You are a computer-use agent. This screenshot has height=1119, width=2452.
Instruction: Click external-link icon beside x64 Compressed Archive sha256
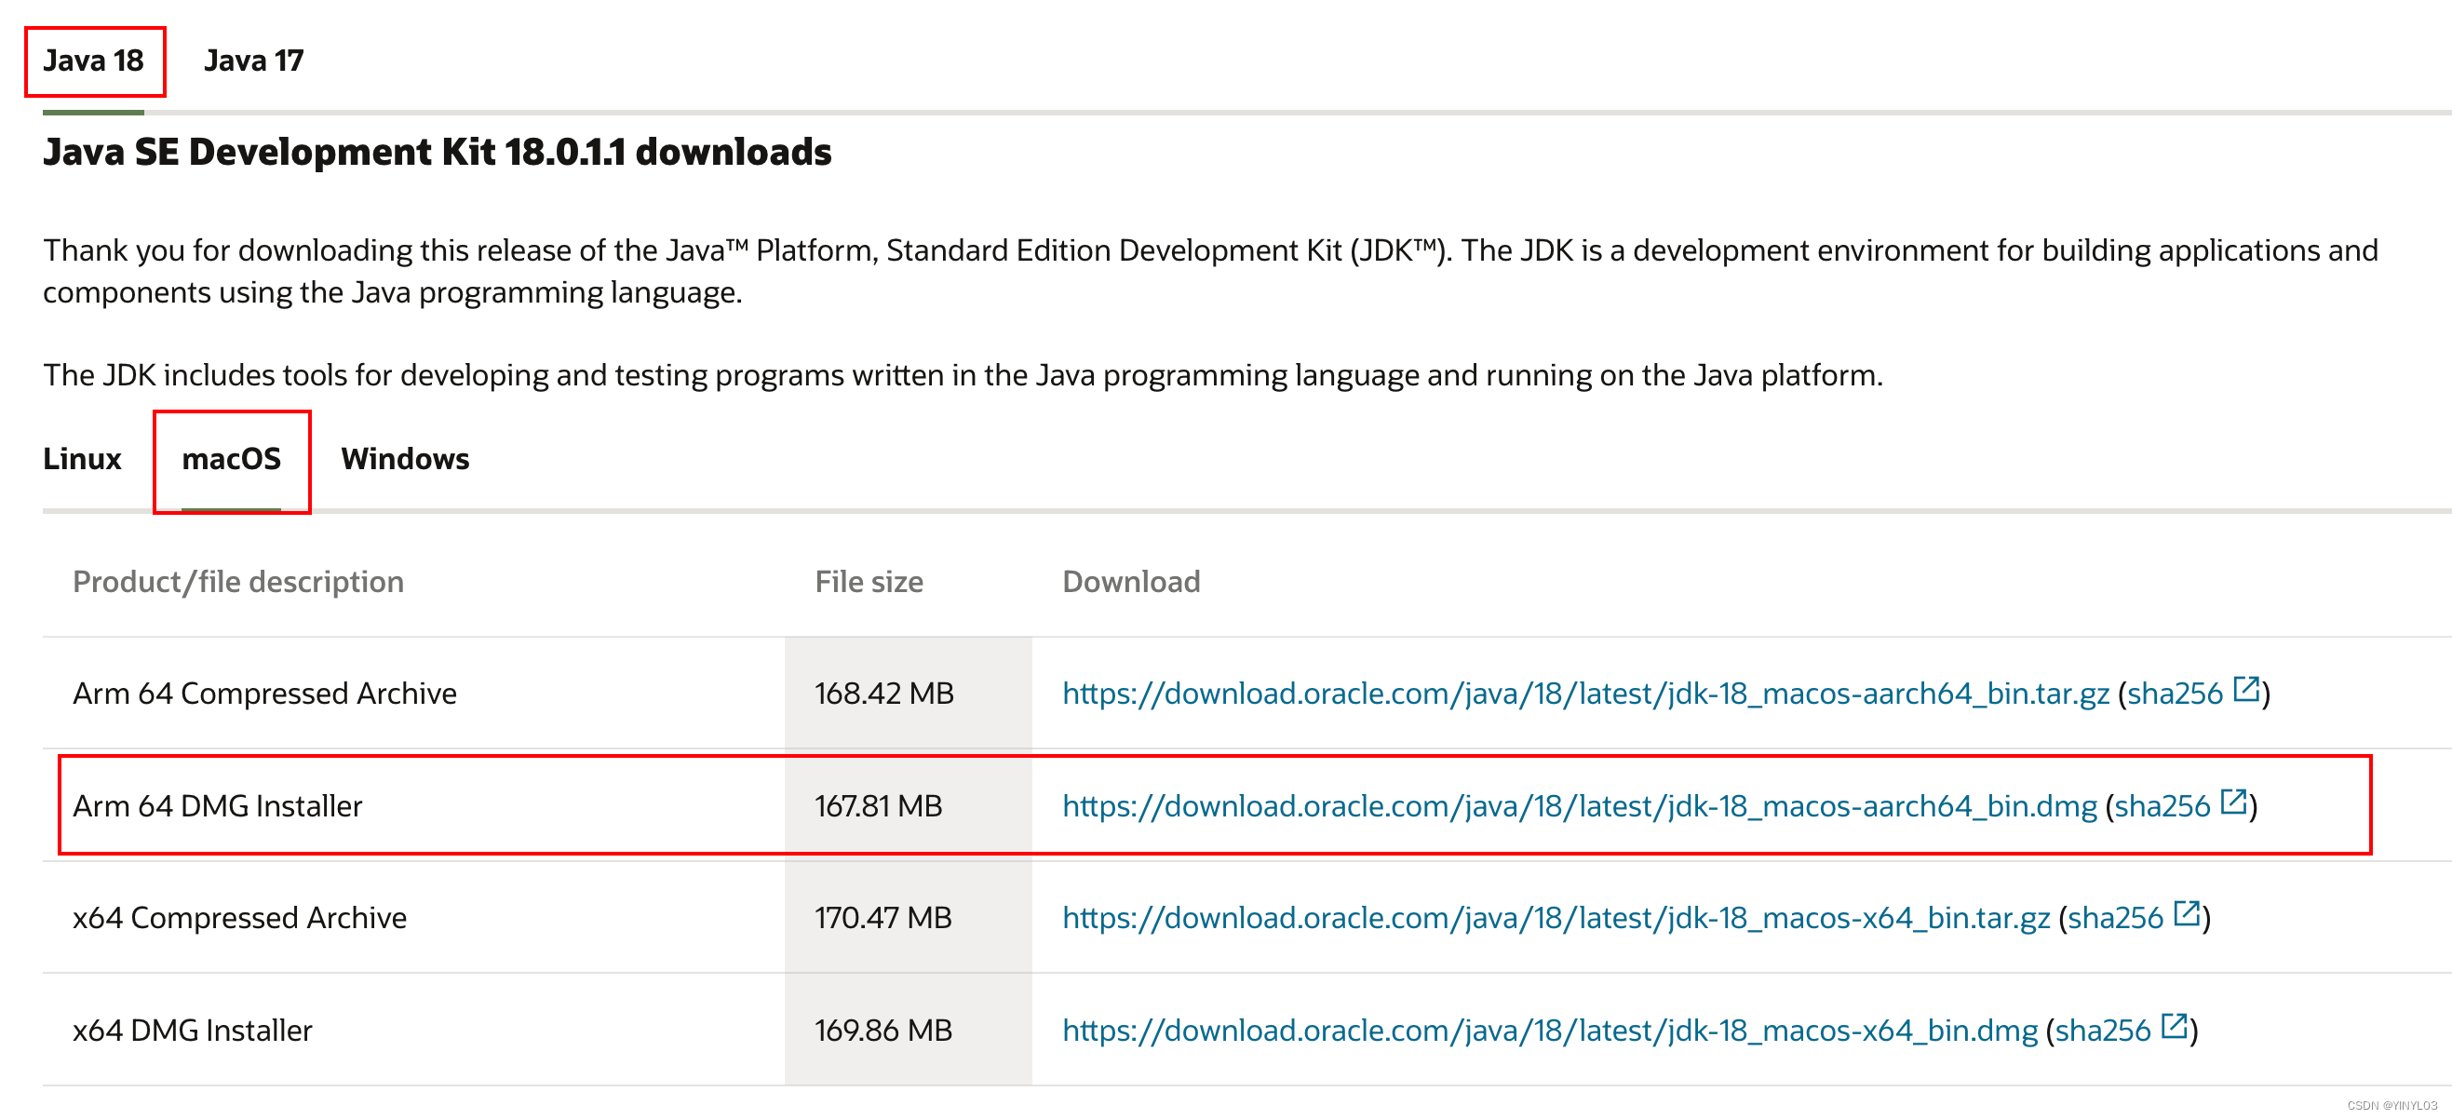click(2187, 913)
